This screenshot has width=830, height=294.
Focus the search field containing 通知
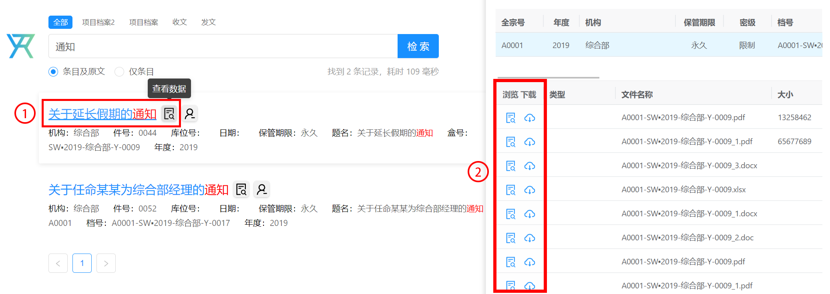coord(223,46)
